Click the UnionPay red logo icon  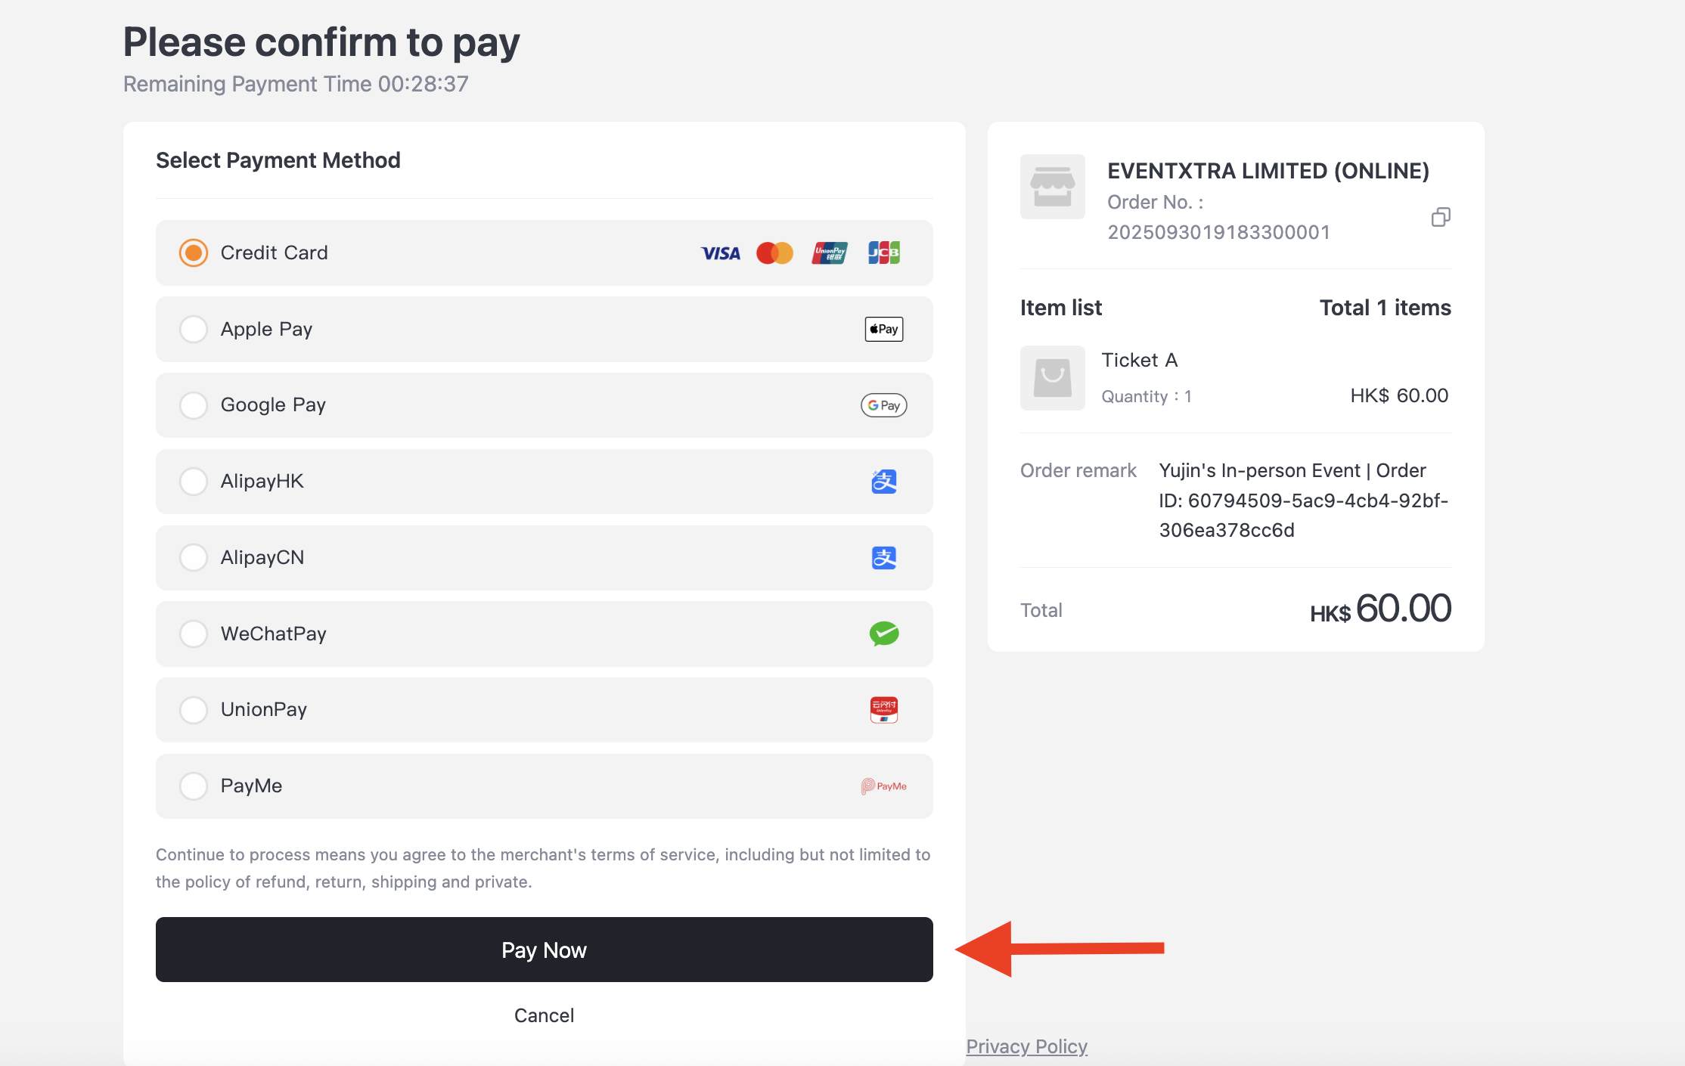[883, 710]
